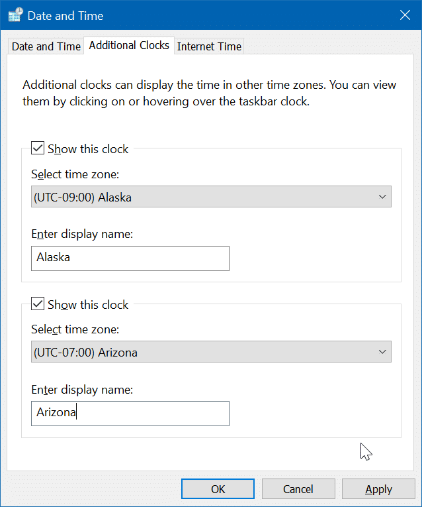
Task: Switch to the Date and Time tab
Action: [x=46, y=46]
